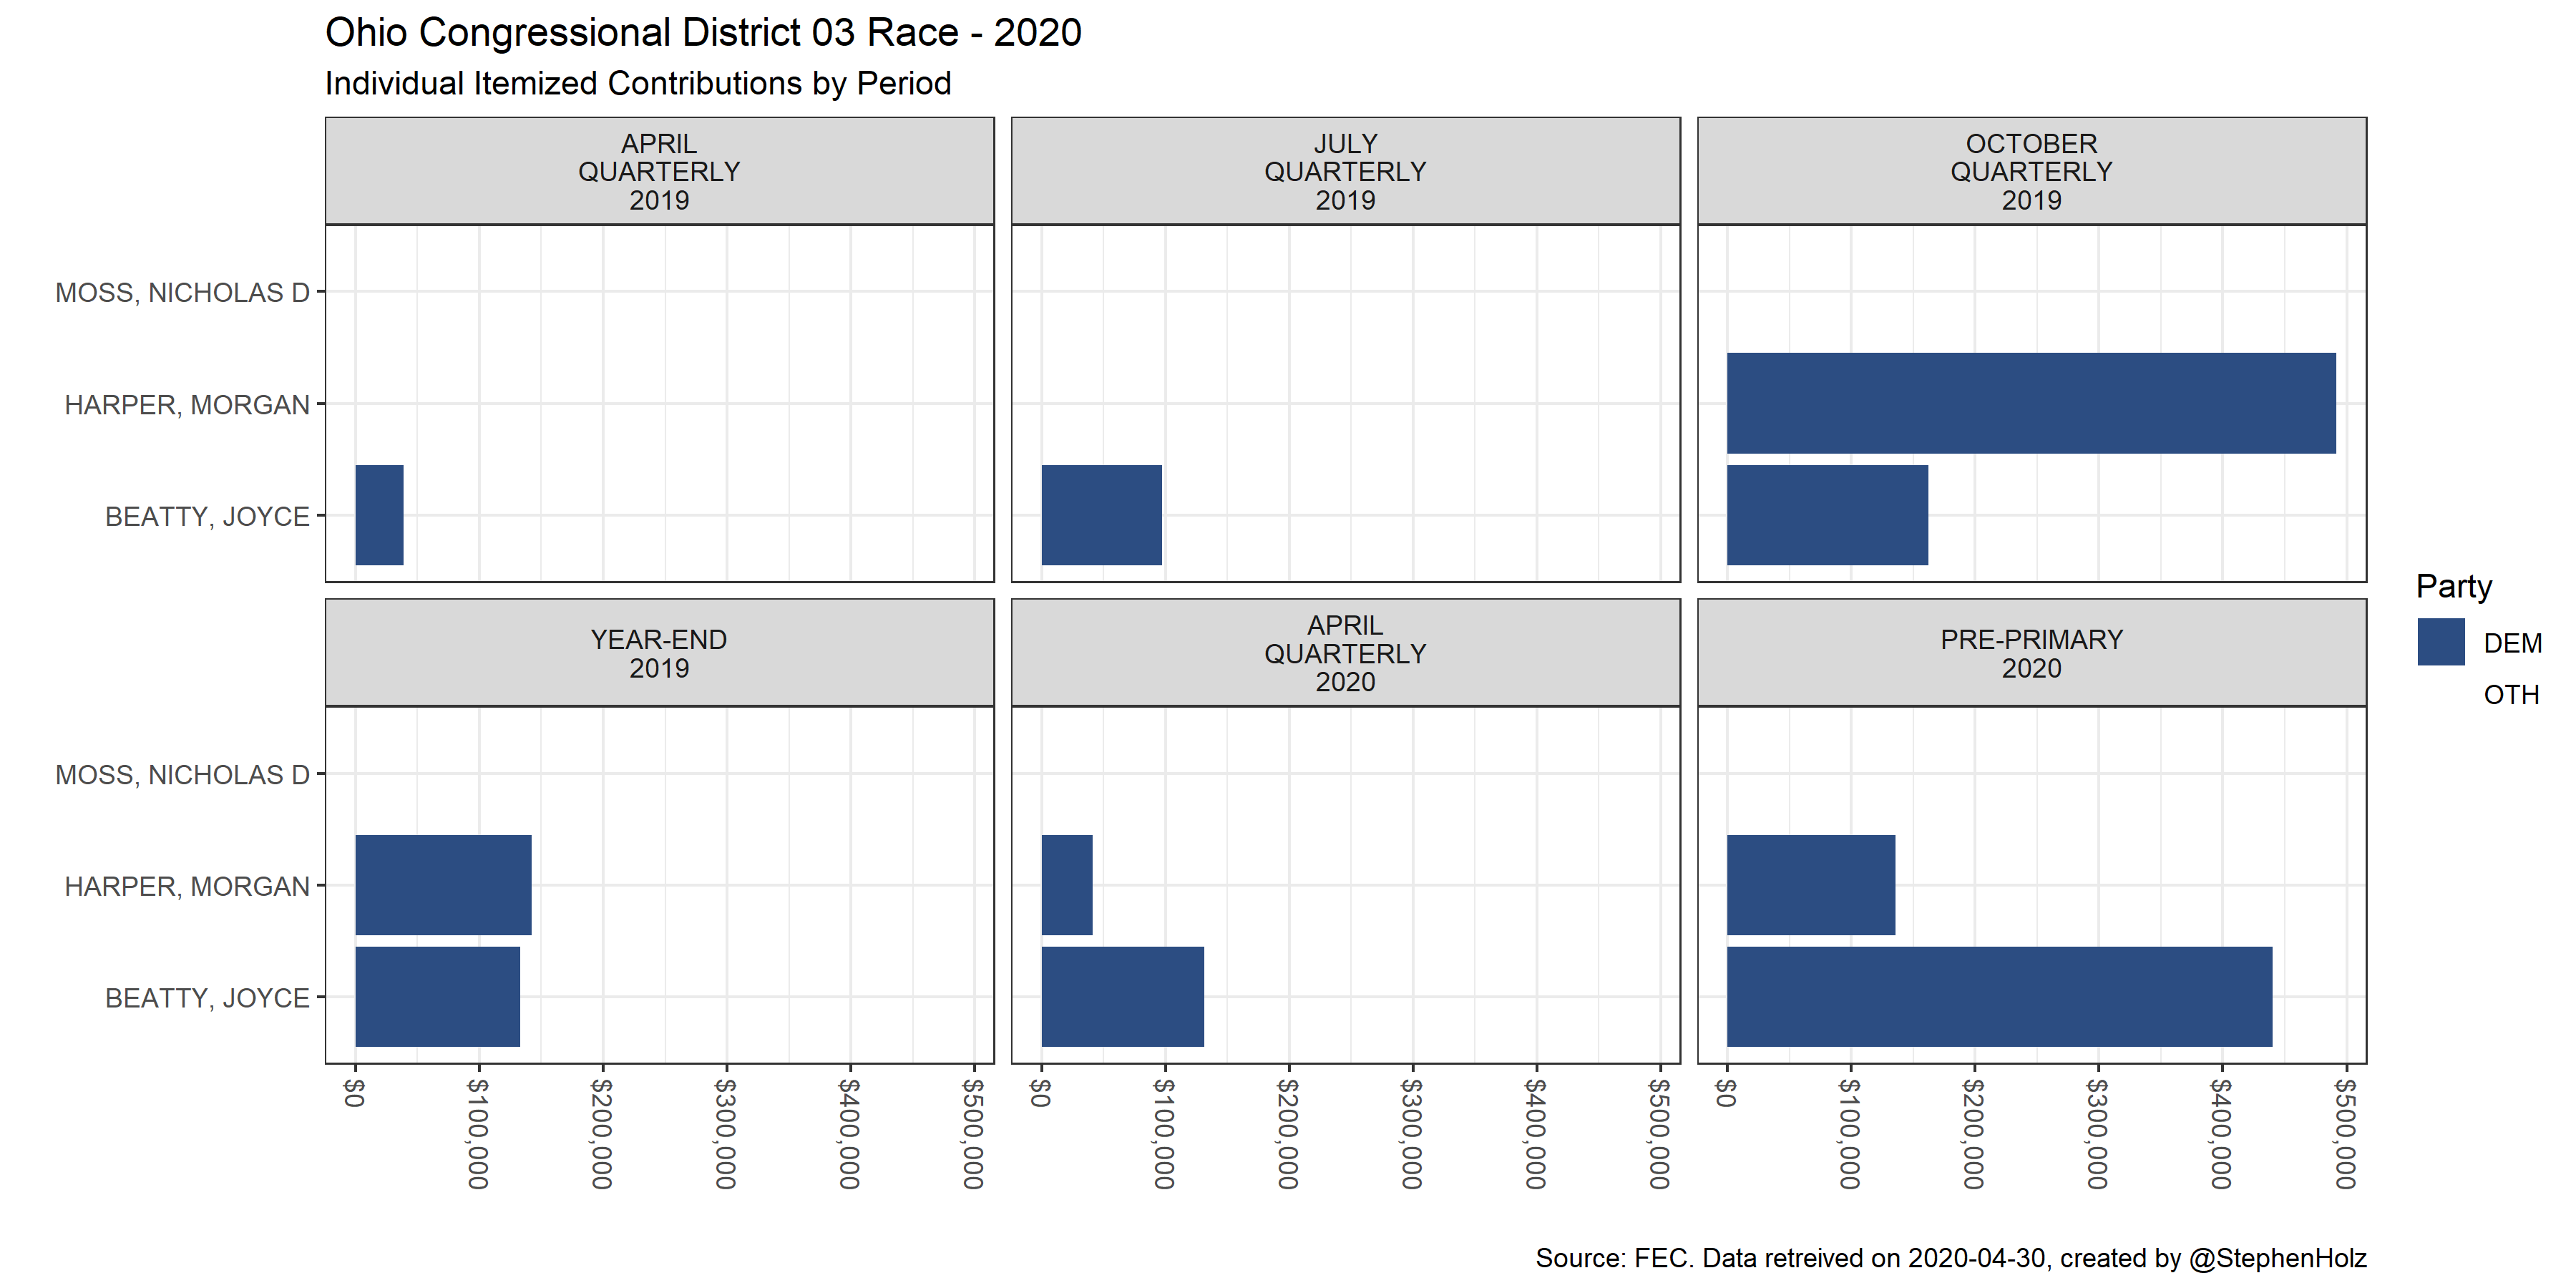The height and width of the screenshot is (1288, 2576).
Task: Click Harper's bar in April Quarterly 2020
Action: click(x=1066, y=885)
